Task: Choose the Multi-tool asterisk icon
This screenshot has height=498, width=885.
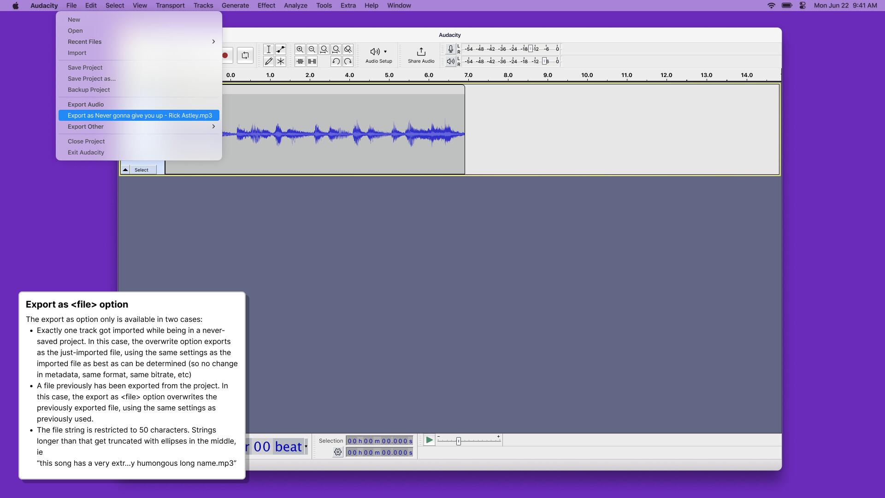Action: coord(281,61)
